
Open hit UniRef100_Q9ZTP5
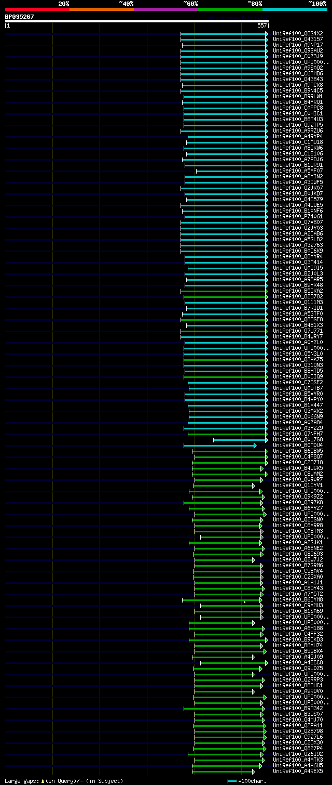coord(298,125)
